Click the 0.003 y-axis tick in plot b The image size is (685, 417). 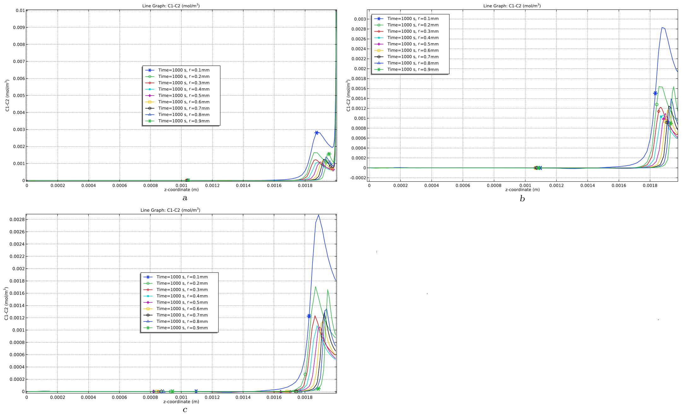[x=360, y=19]
